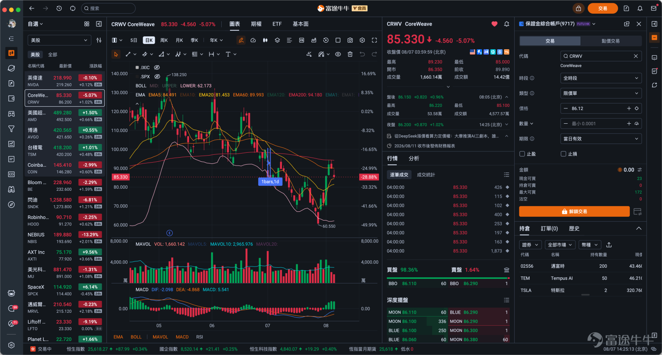Collapse the holdings panel chevron

tap(639, 228)
